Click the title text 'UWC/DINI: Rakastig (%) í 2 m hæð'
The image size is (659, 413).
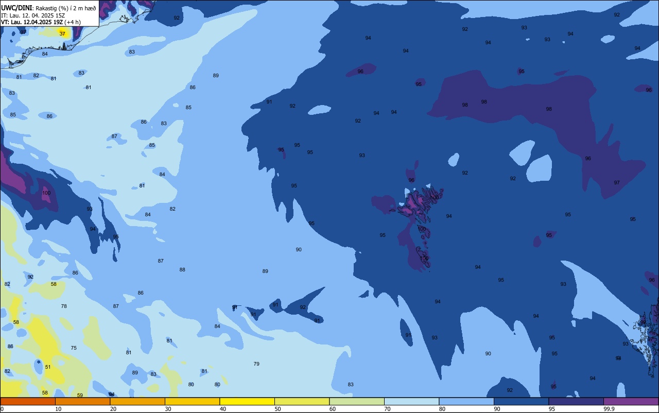coord(48,8)
